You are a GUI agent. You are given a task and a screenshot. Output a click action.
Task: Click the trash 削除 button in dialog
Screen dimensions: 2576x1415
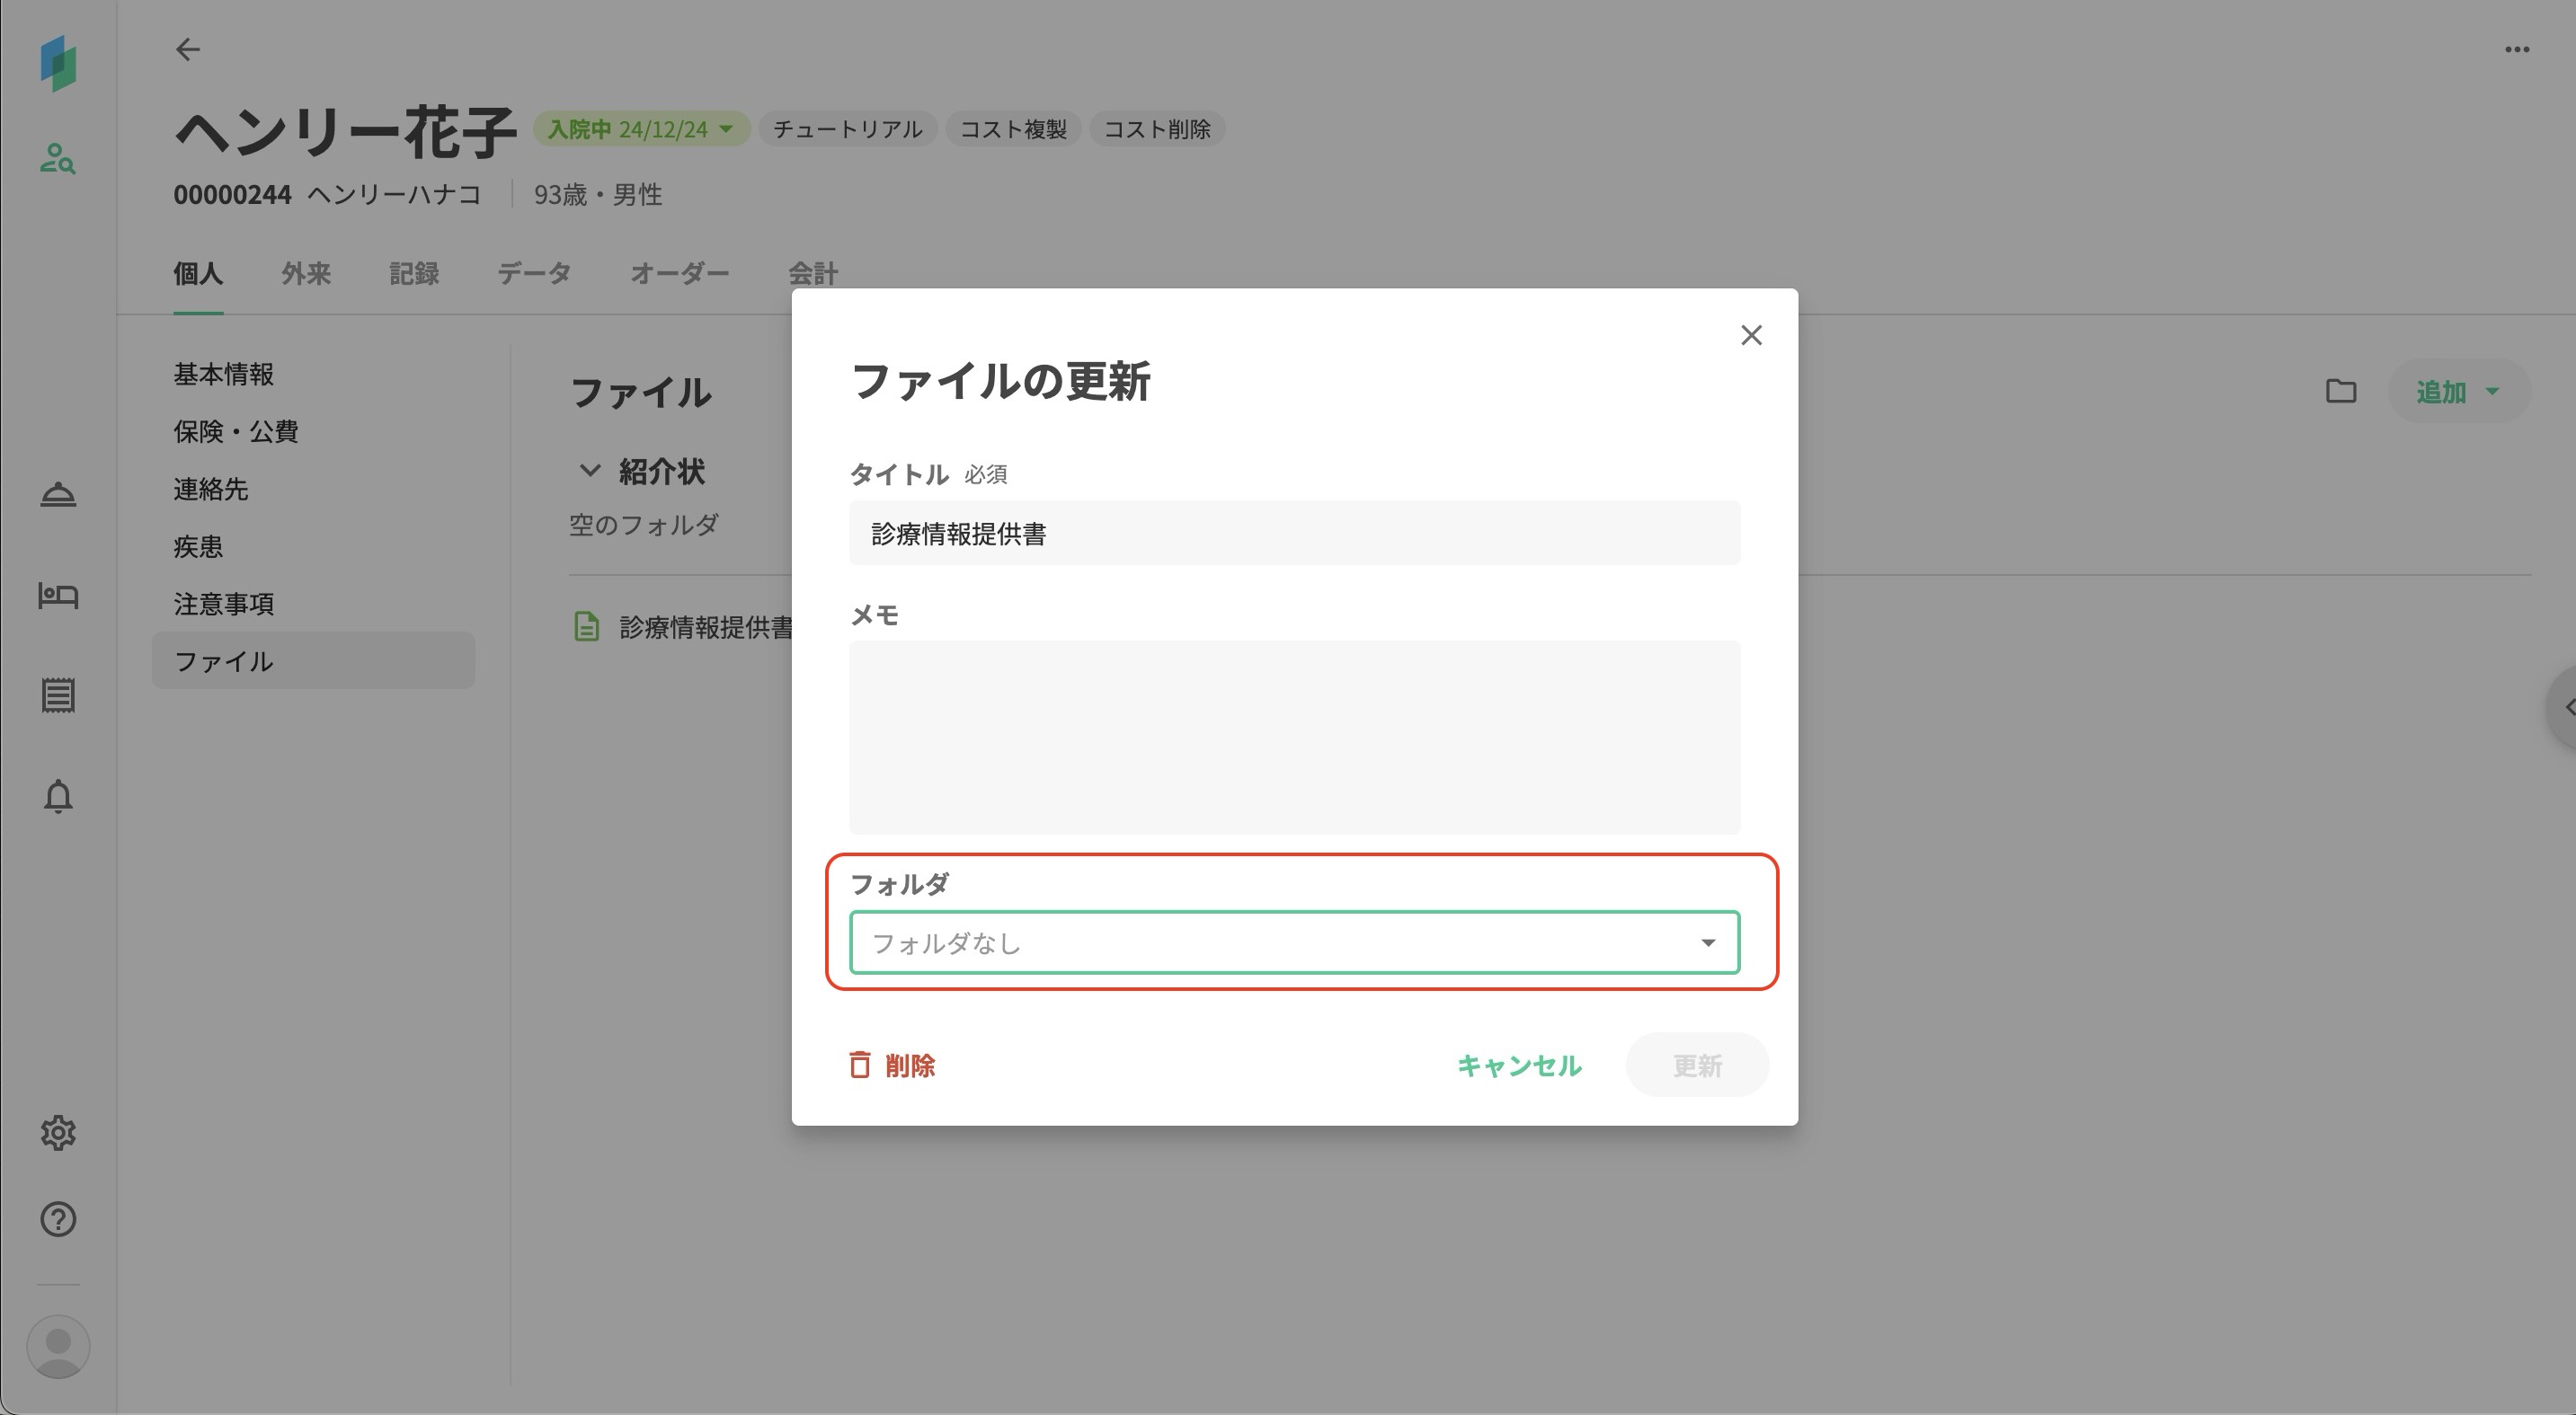click(892, 1066)
